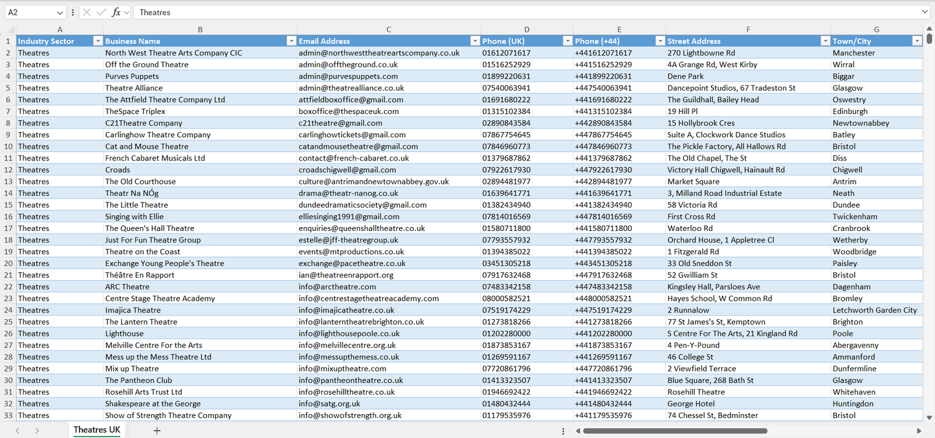Open the fx function dropdown arrow
Image resolution: width=935 pixels, height=438 pixels.
pos(126,12)
